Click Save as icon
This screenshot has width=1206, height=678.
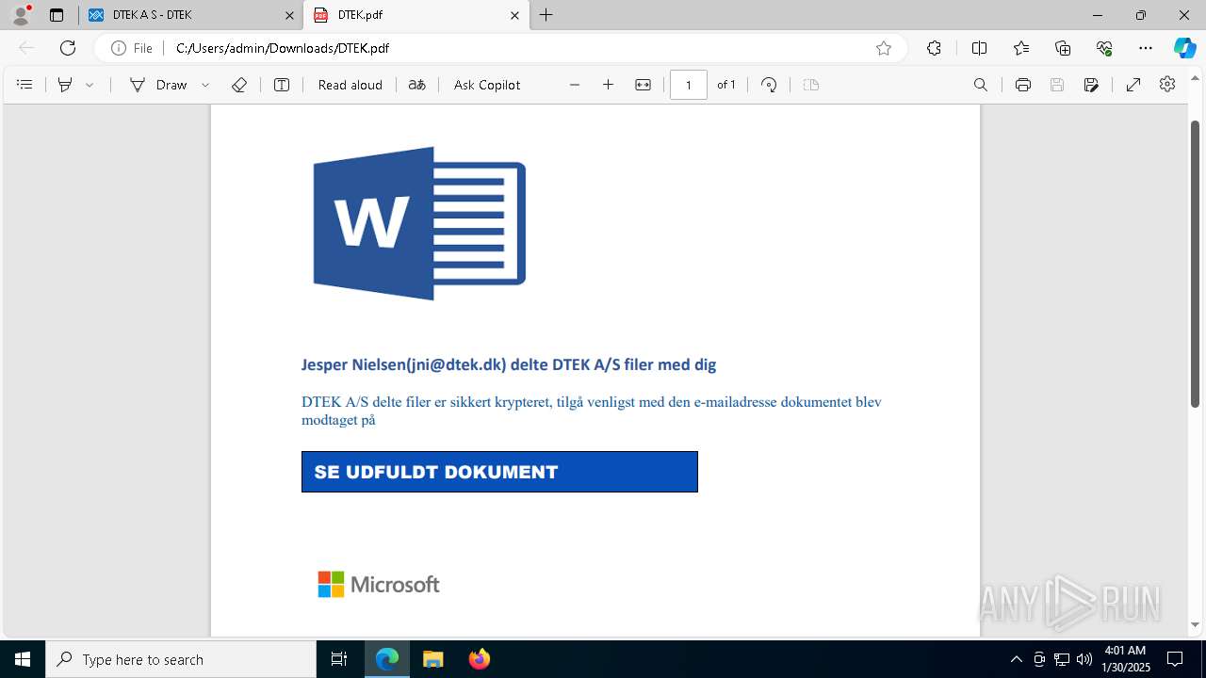(1092, 85)
